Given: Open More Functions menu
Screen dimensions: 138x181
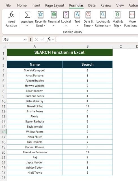Looking at the screenshot, I should coord(131,19).
